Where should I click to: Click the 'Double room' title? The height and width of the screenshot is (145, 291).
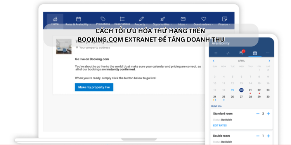(x=222, y=136)
